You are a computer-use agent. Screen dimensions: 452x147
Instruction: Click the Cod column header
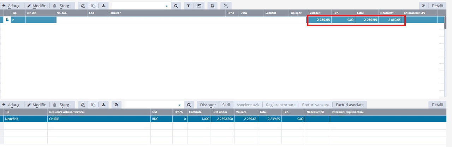(98, 13)
